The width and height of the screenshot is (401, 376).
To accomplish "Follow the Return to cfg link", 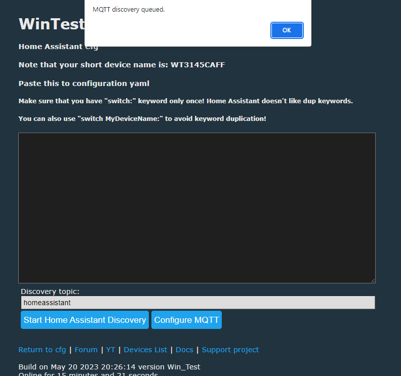I will [42, 349].
